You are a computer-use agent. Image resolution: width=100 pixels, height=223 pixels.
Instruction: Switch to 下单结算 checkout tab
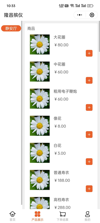(62, 216)
